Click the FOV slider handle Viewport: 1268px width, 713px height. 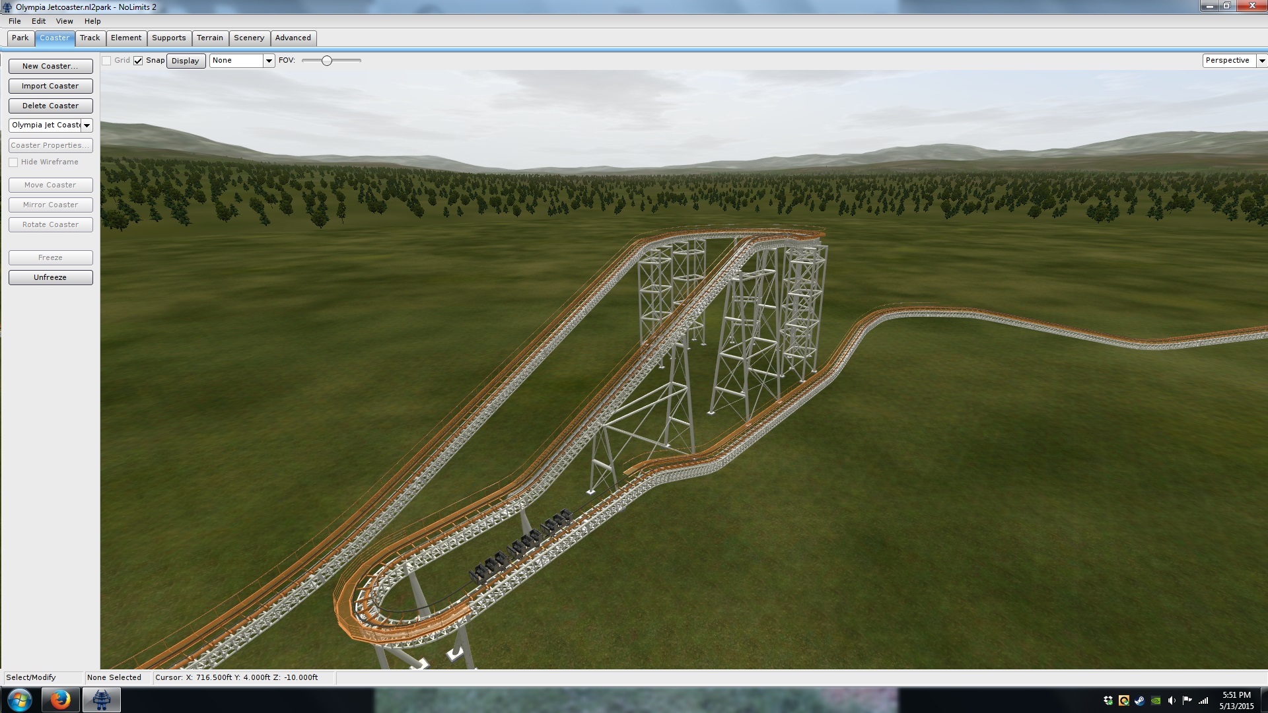click(327, 61)
